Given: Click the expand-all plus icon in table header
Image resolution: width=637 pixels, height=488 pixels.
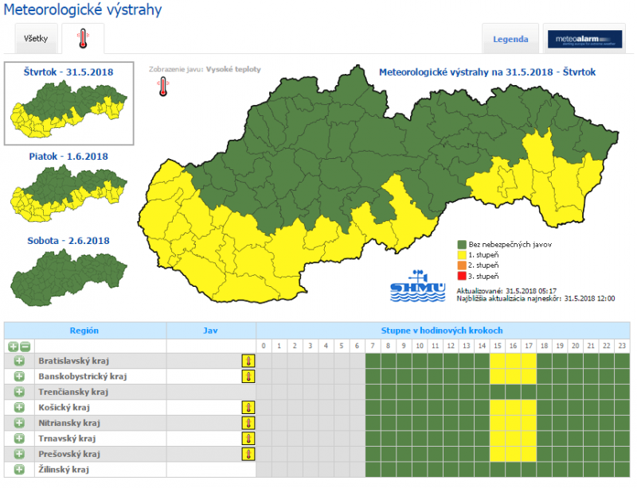Looking at the screenshot, I should [x=13, y=347].
